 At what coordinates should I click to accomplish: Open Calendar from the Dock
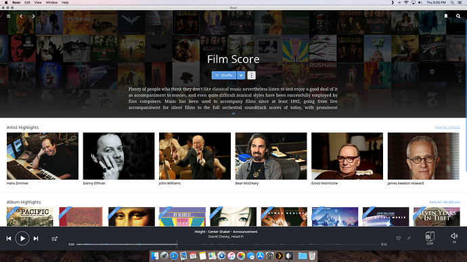click(193, 256)
